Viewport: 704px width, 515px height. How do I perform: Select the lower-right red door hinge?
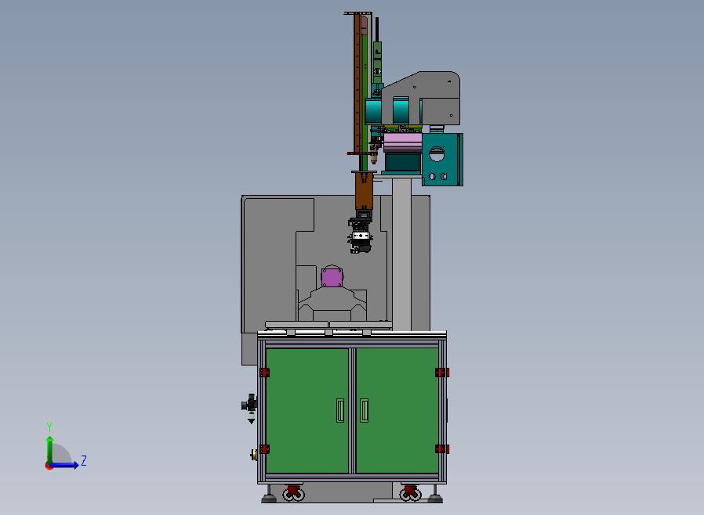[x=442, y=448]
